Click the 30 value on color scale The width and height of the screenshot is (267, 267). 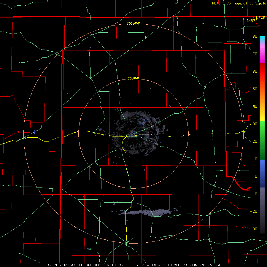pos(255,124)
